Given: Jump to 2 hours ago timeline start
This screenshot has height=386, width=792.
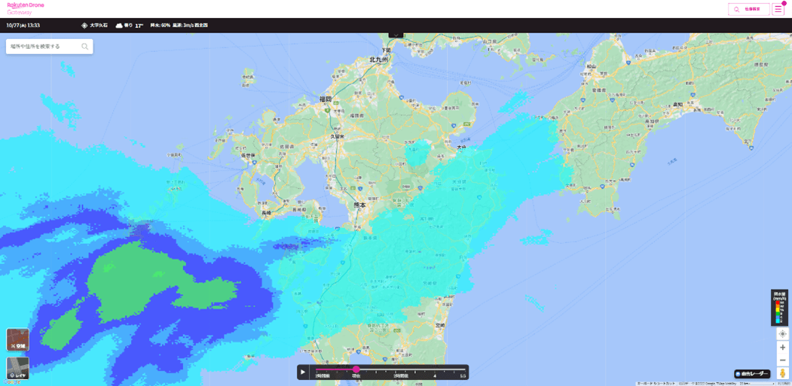Looking at the screenshot, I should (x=323, y=376).
